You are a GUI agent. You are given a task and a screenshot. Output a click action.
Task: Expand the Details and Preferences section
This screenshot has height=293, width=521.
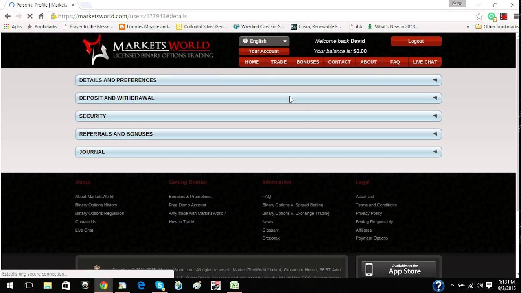pyautogui.click(x=258, y=80)
